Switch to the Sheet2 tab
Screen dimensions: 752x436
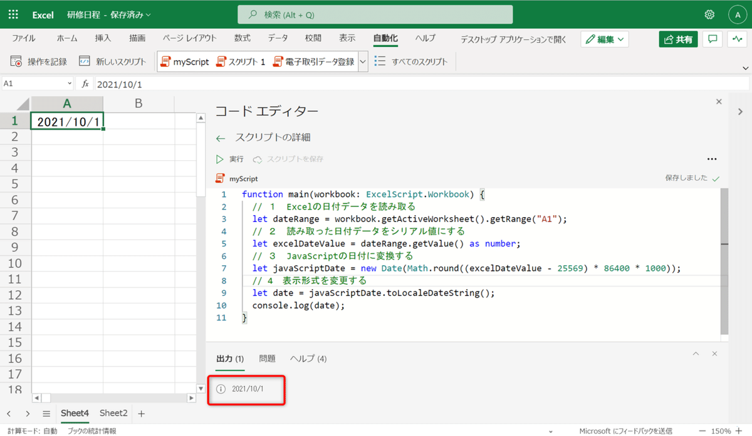[x=113, y=413]
